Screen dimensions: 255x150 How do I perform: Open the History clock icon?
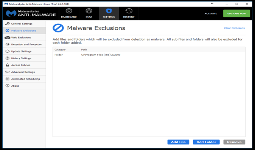coord(129,11)
